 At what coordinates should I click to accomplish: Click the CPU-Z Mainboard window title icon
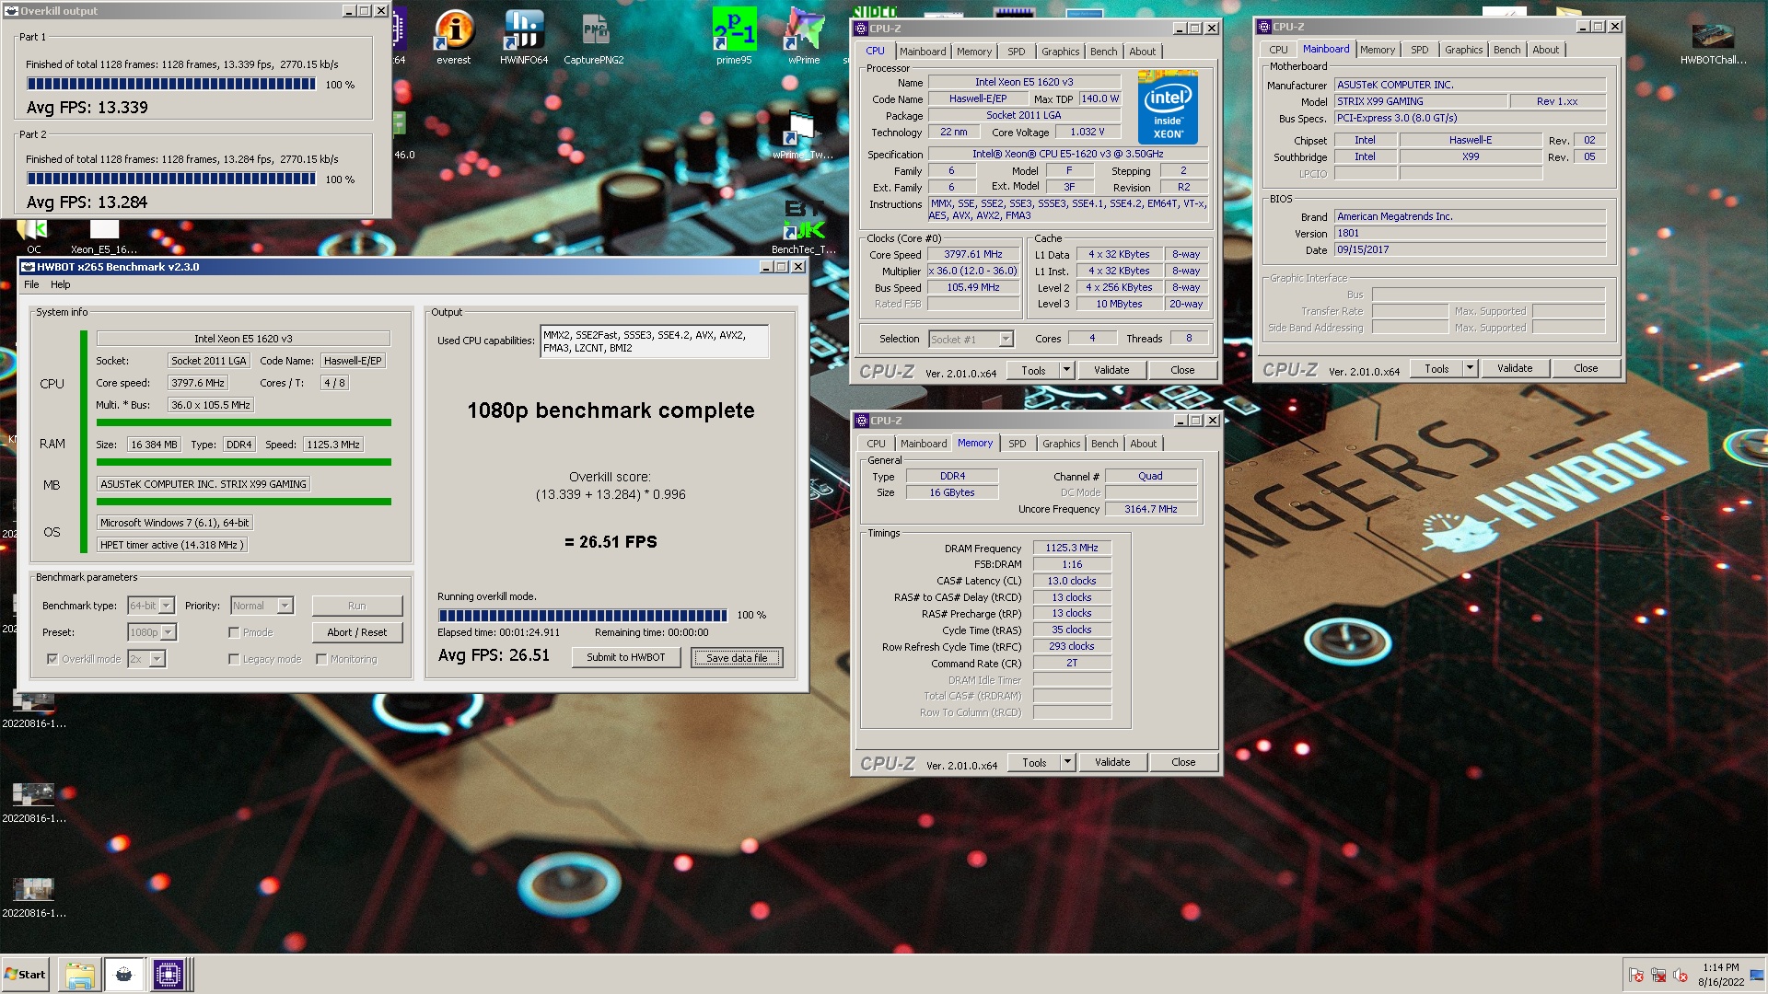point(1265,27)
